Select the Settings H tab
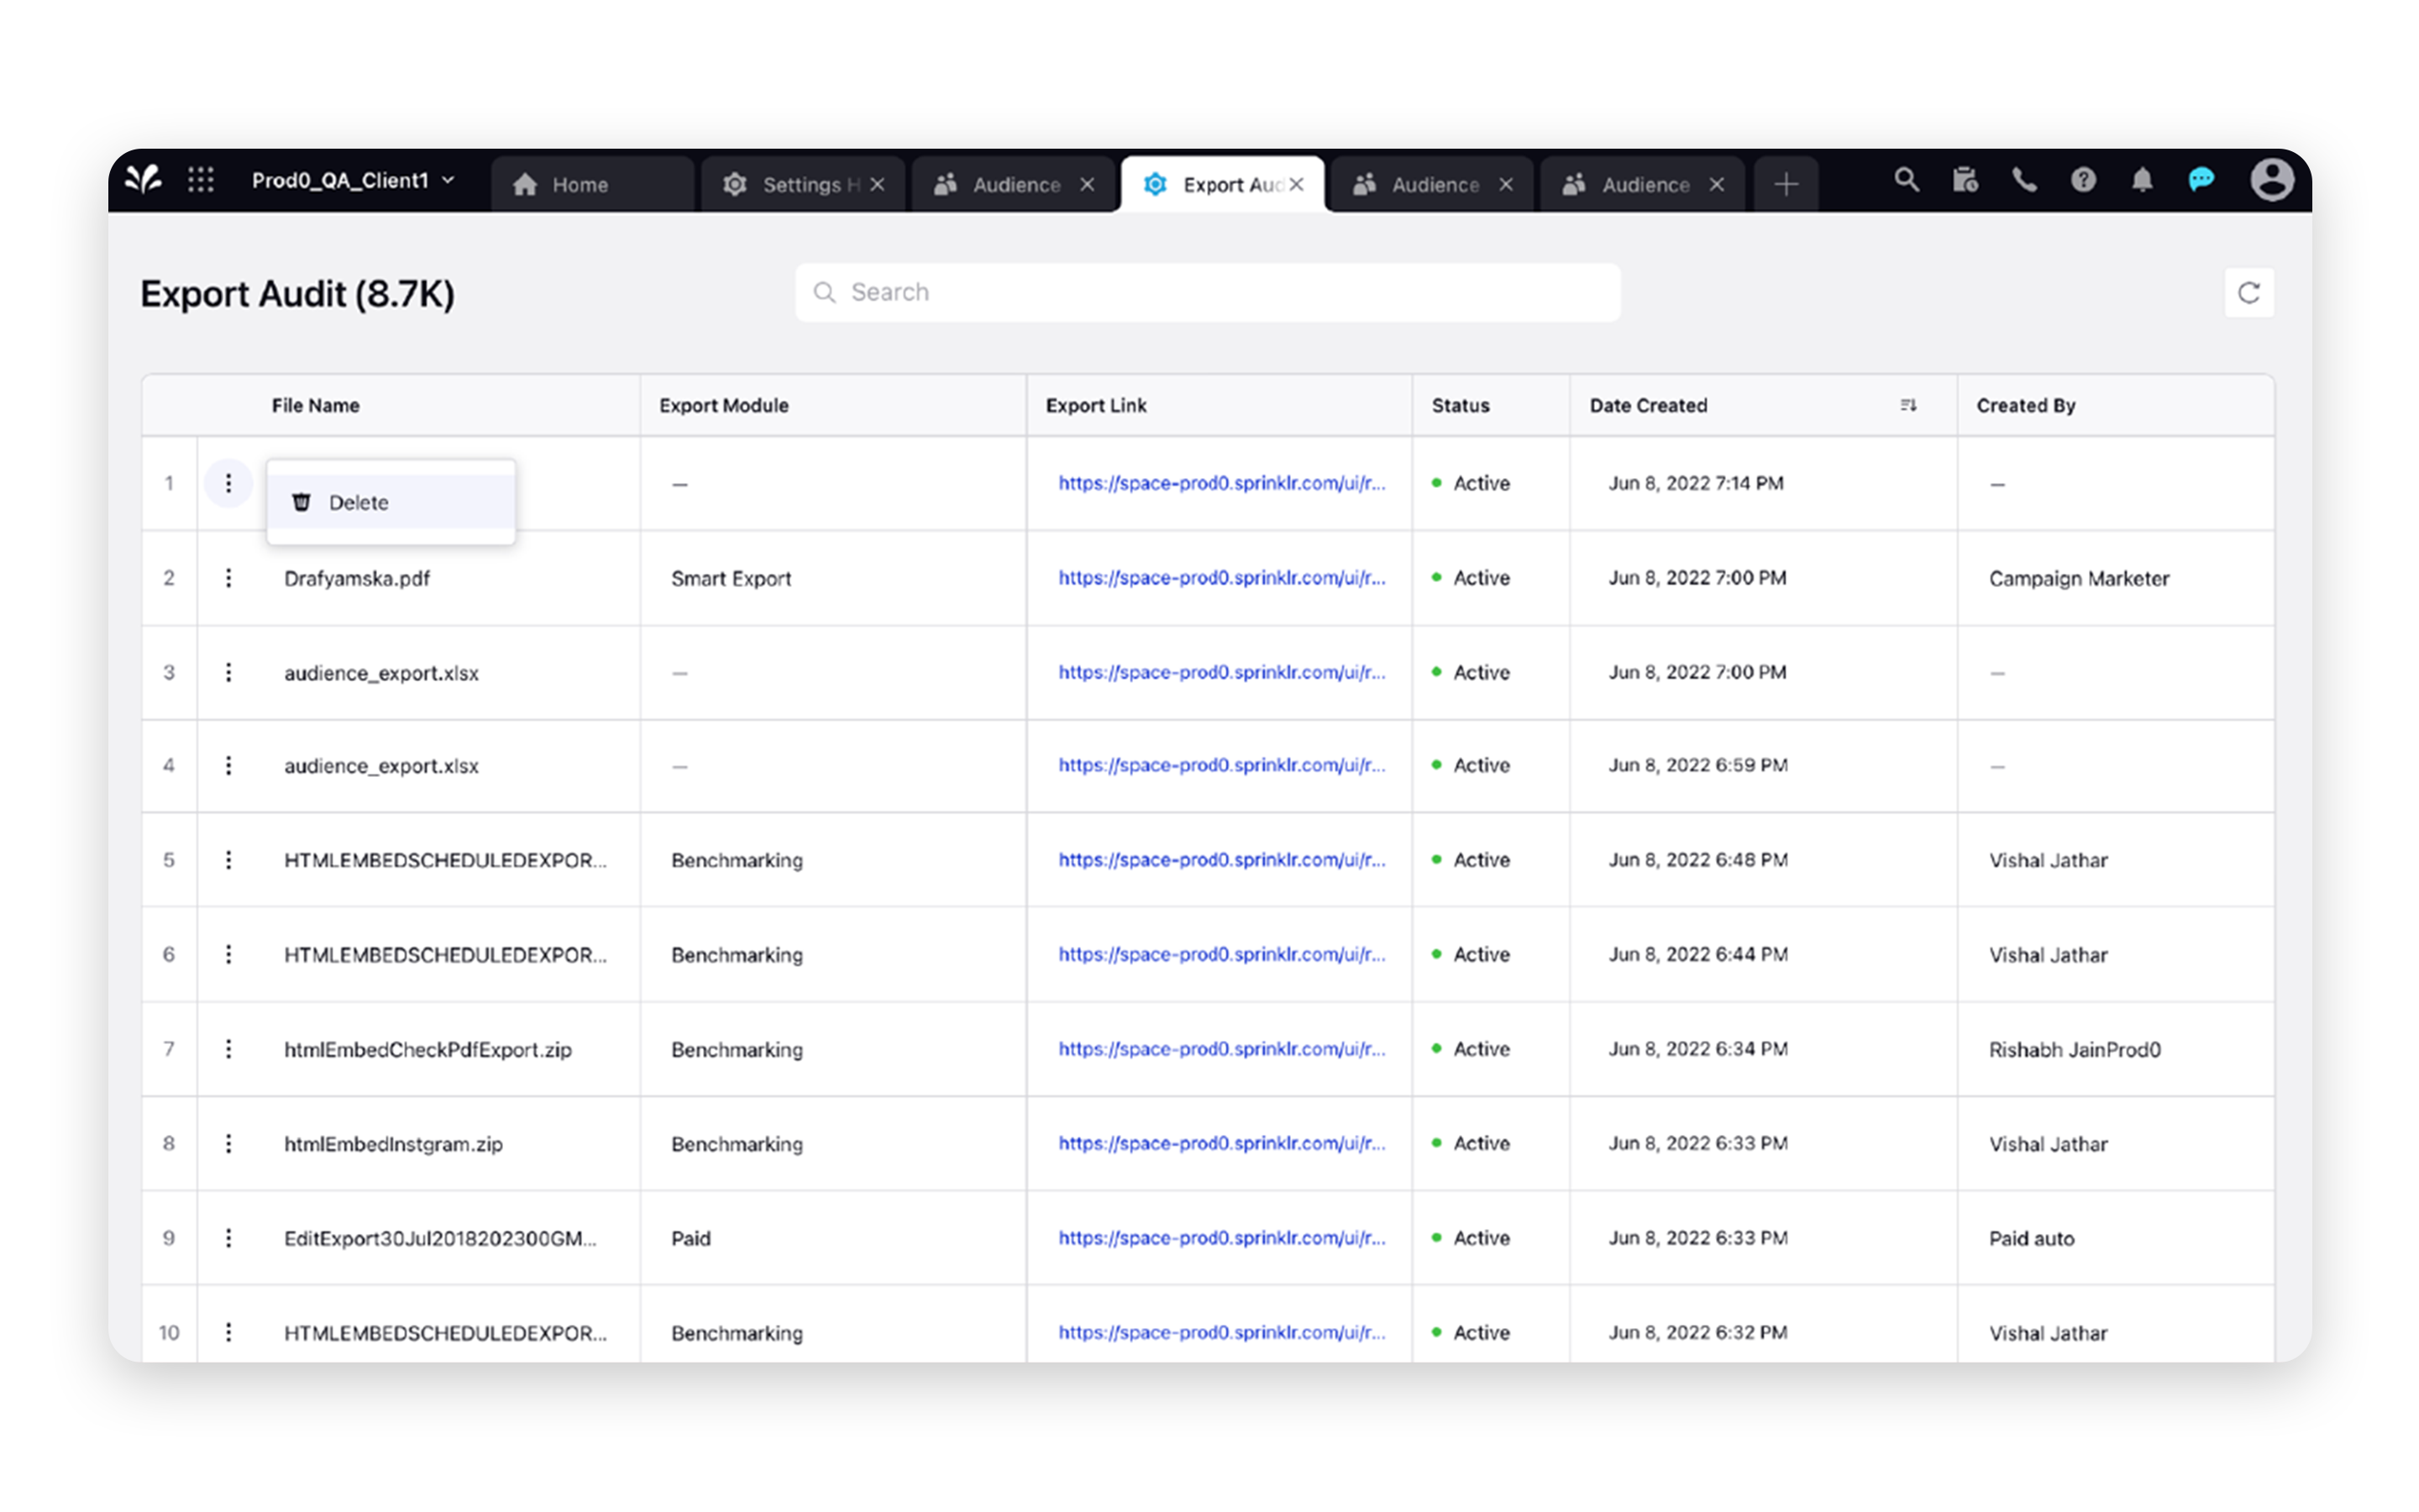This screenshot has height=1512, width=2419. (x=800, y=183)
